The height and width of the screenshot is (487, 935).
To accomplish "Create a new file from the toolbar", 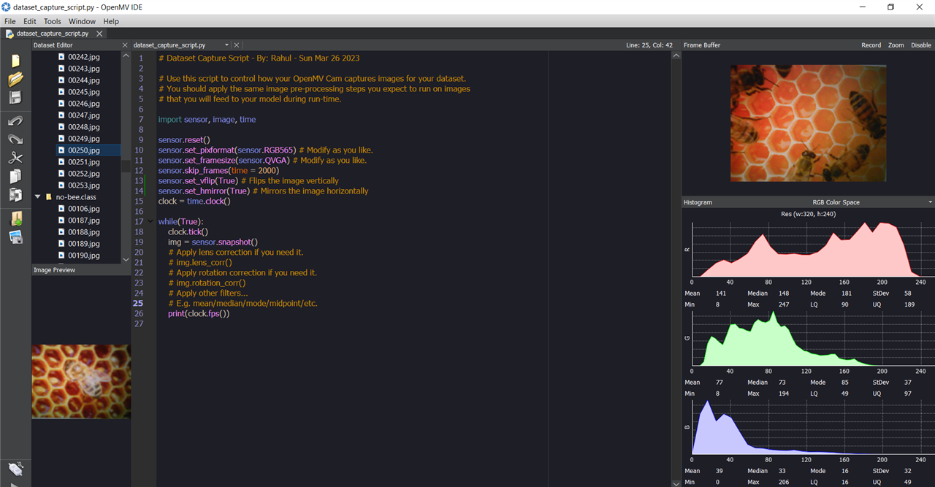I will point(15,61).
